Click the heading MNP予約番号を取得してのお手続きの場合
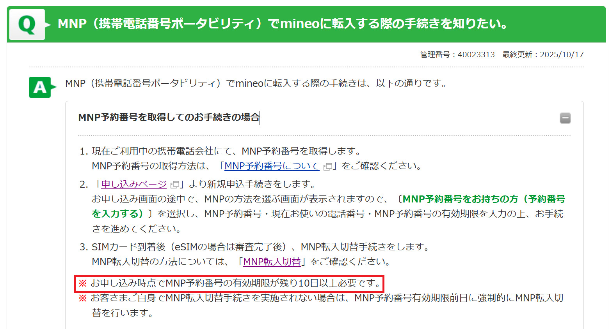This screenshot has height=329, width=610. 169,117
